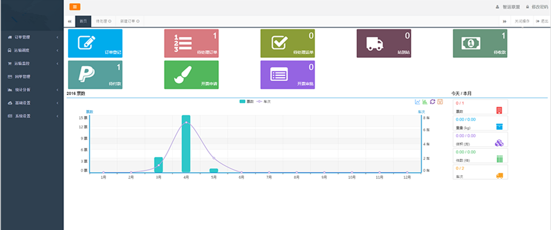Toggle the sidebar with the orange hamburger button
Viewport: 551px width, 230px height.
click(75, 6)
